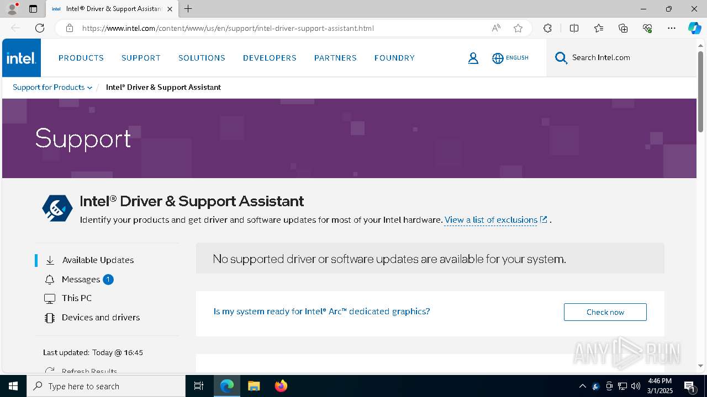This screenshot has height=397, width=707.
Task: Open the notification center icon
Action: 689,386
